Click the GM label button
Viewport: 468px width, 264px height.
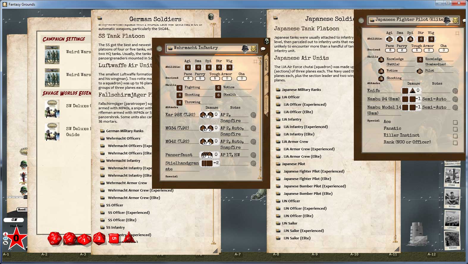click(14, 220)
